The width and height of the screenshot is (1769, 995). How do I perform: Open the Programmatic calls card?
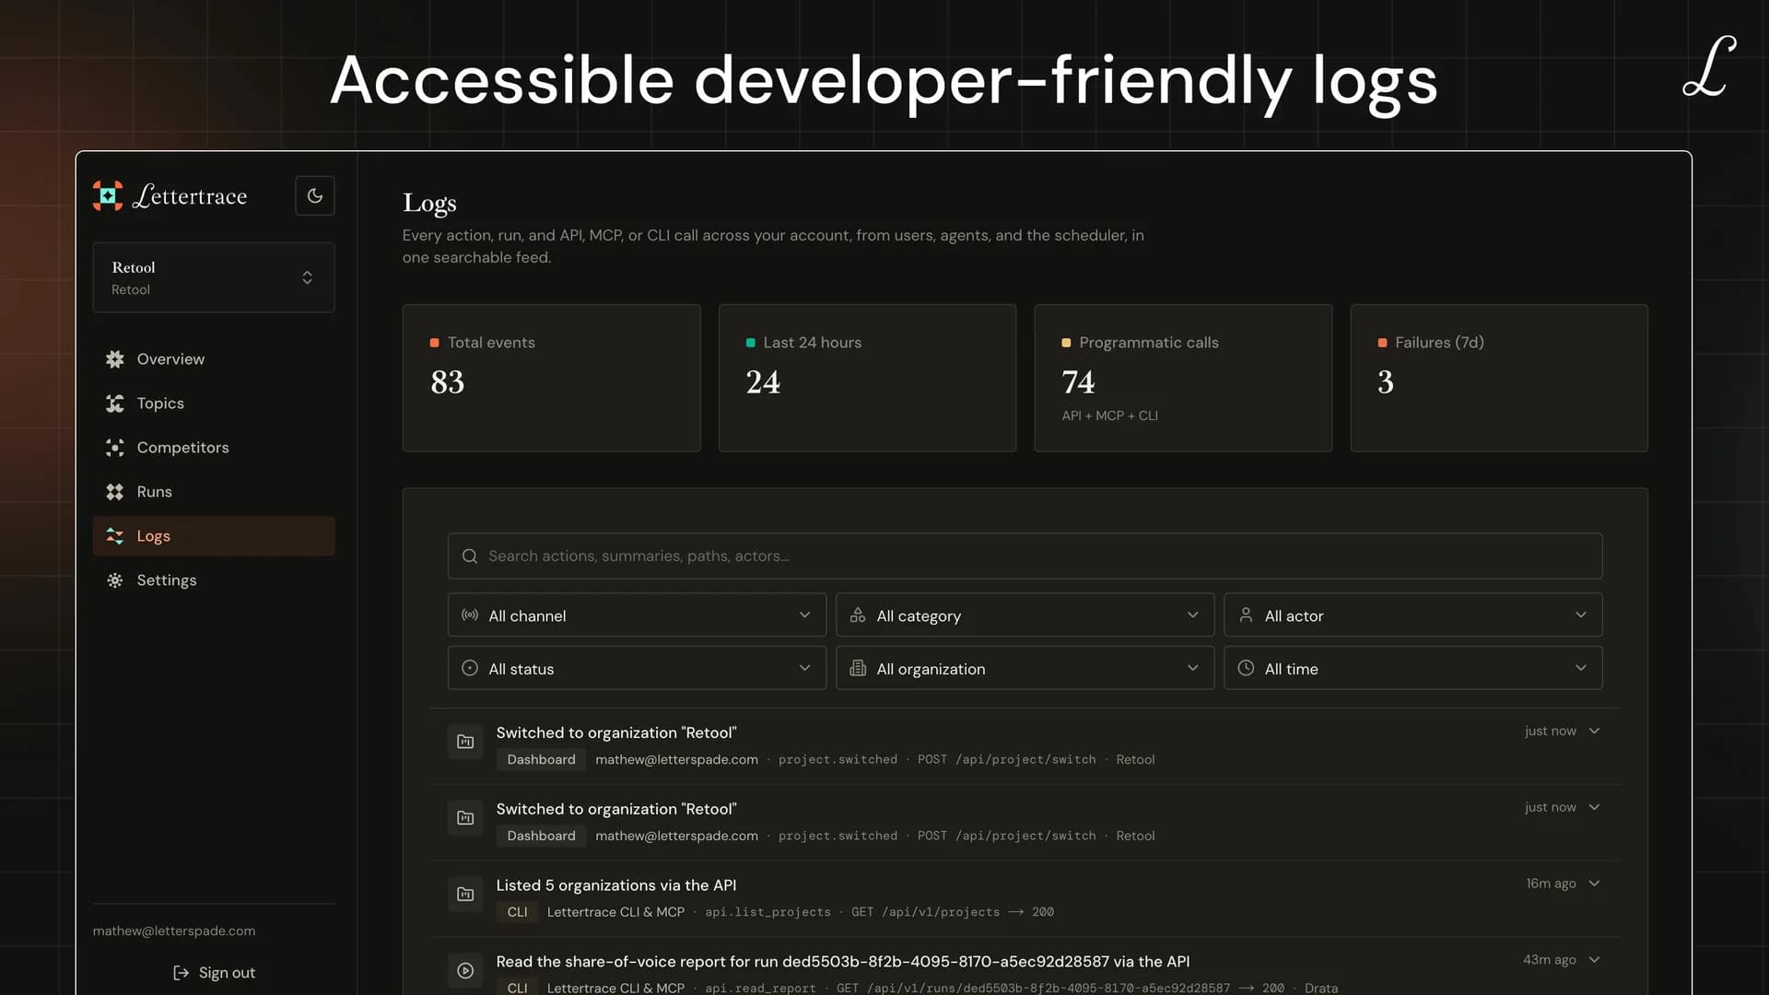pyautogui.click(x=1183, y=378)
